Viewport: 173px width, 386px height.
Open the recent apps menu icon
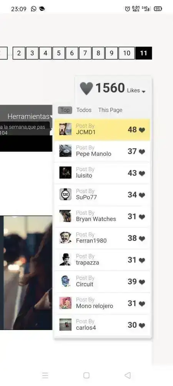pos(45,376)
